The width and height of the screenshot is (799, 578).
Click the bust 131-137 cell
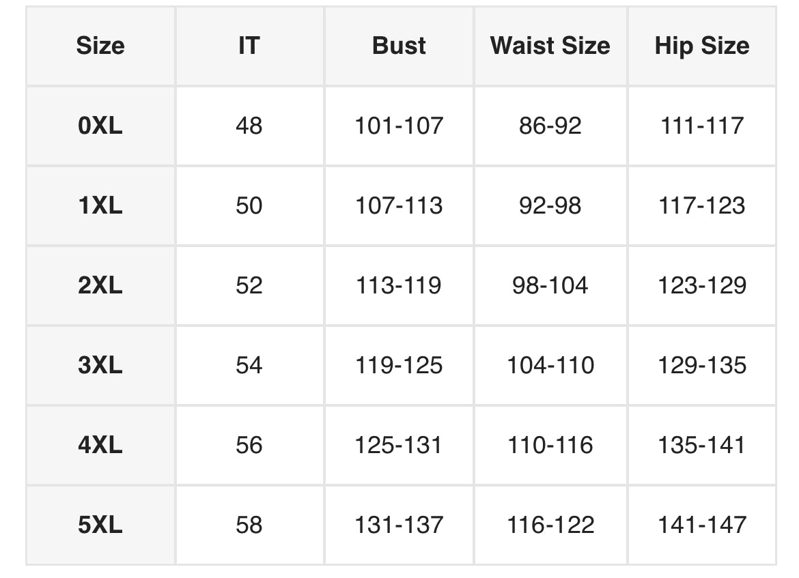(399, 525)
